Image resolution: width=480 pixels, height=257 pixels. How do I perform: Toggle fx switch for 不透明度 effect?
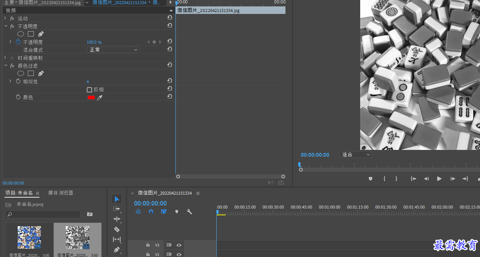(12, 26)
